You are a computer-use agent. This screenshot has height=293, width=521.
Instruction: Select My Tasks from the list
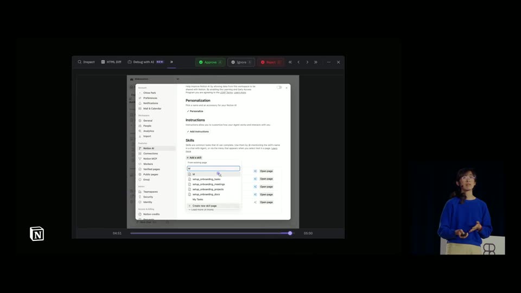(x=213, y=199)
